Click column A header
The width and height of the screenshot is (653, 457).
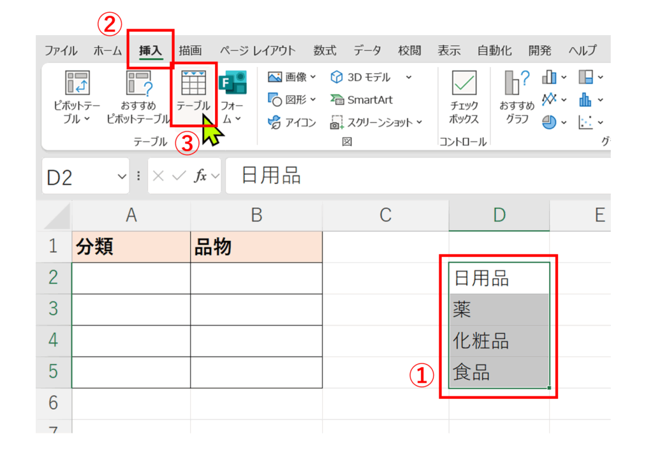[131, 215]
